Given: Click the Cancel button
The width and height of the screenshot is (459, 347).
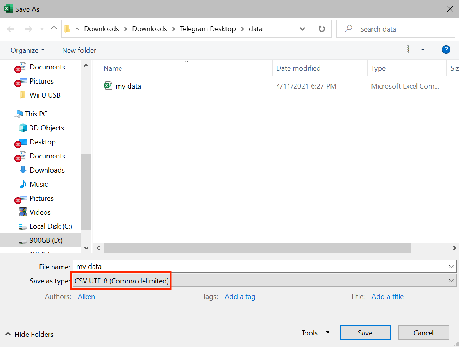Looking at the screenshot, I should [423, 333].
